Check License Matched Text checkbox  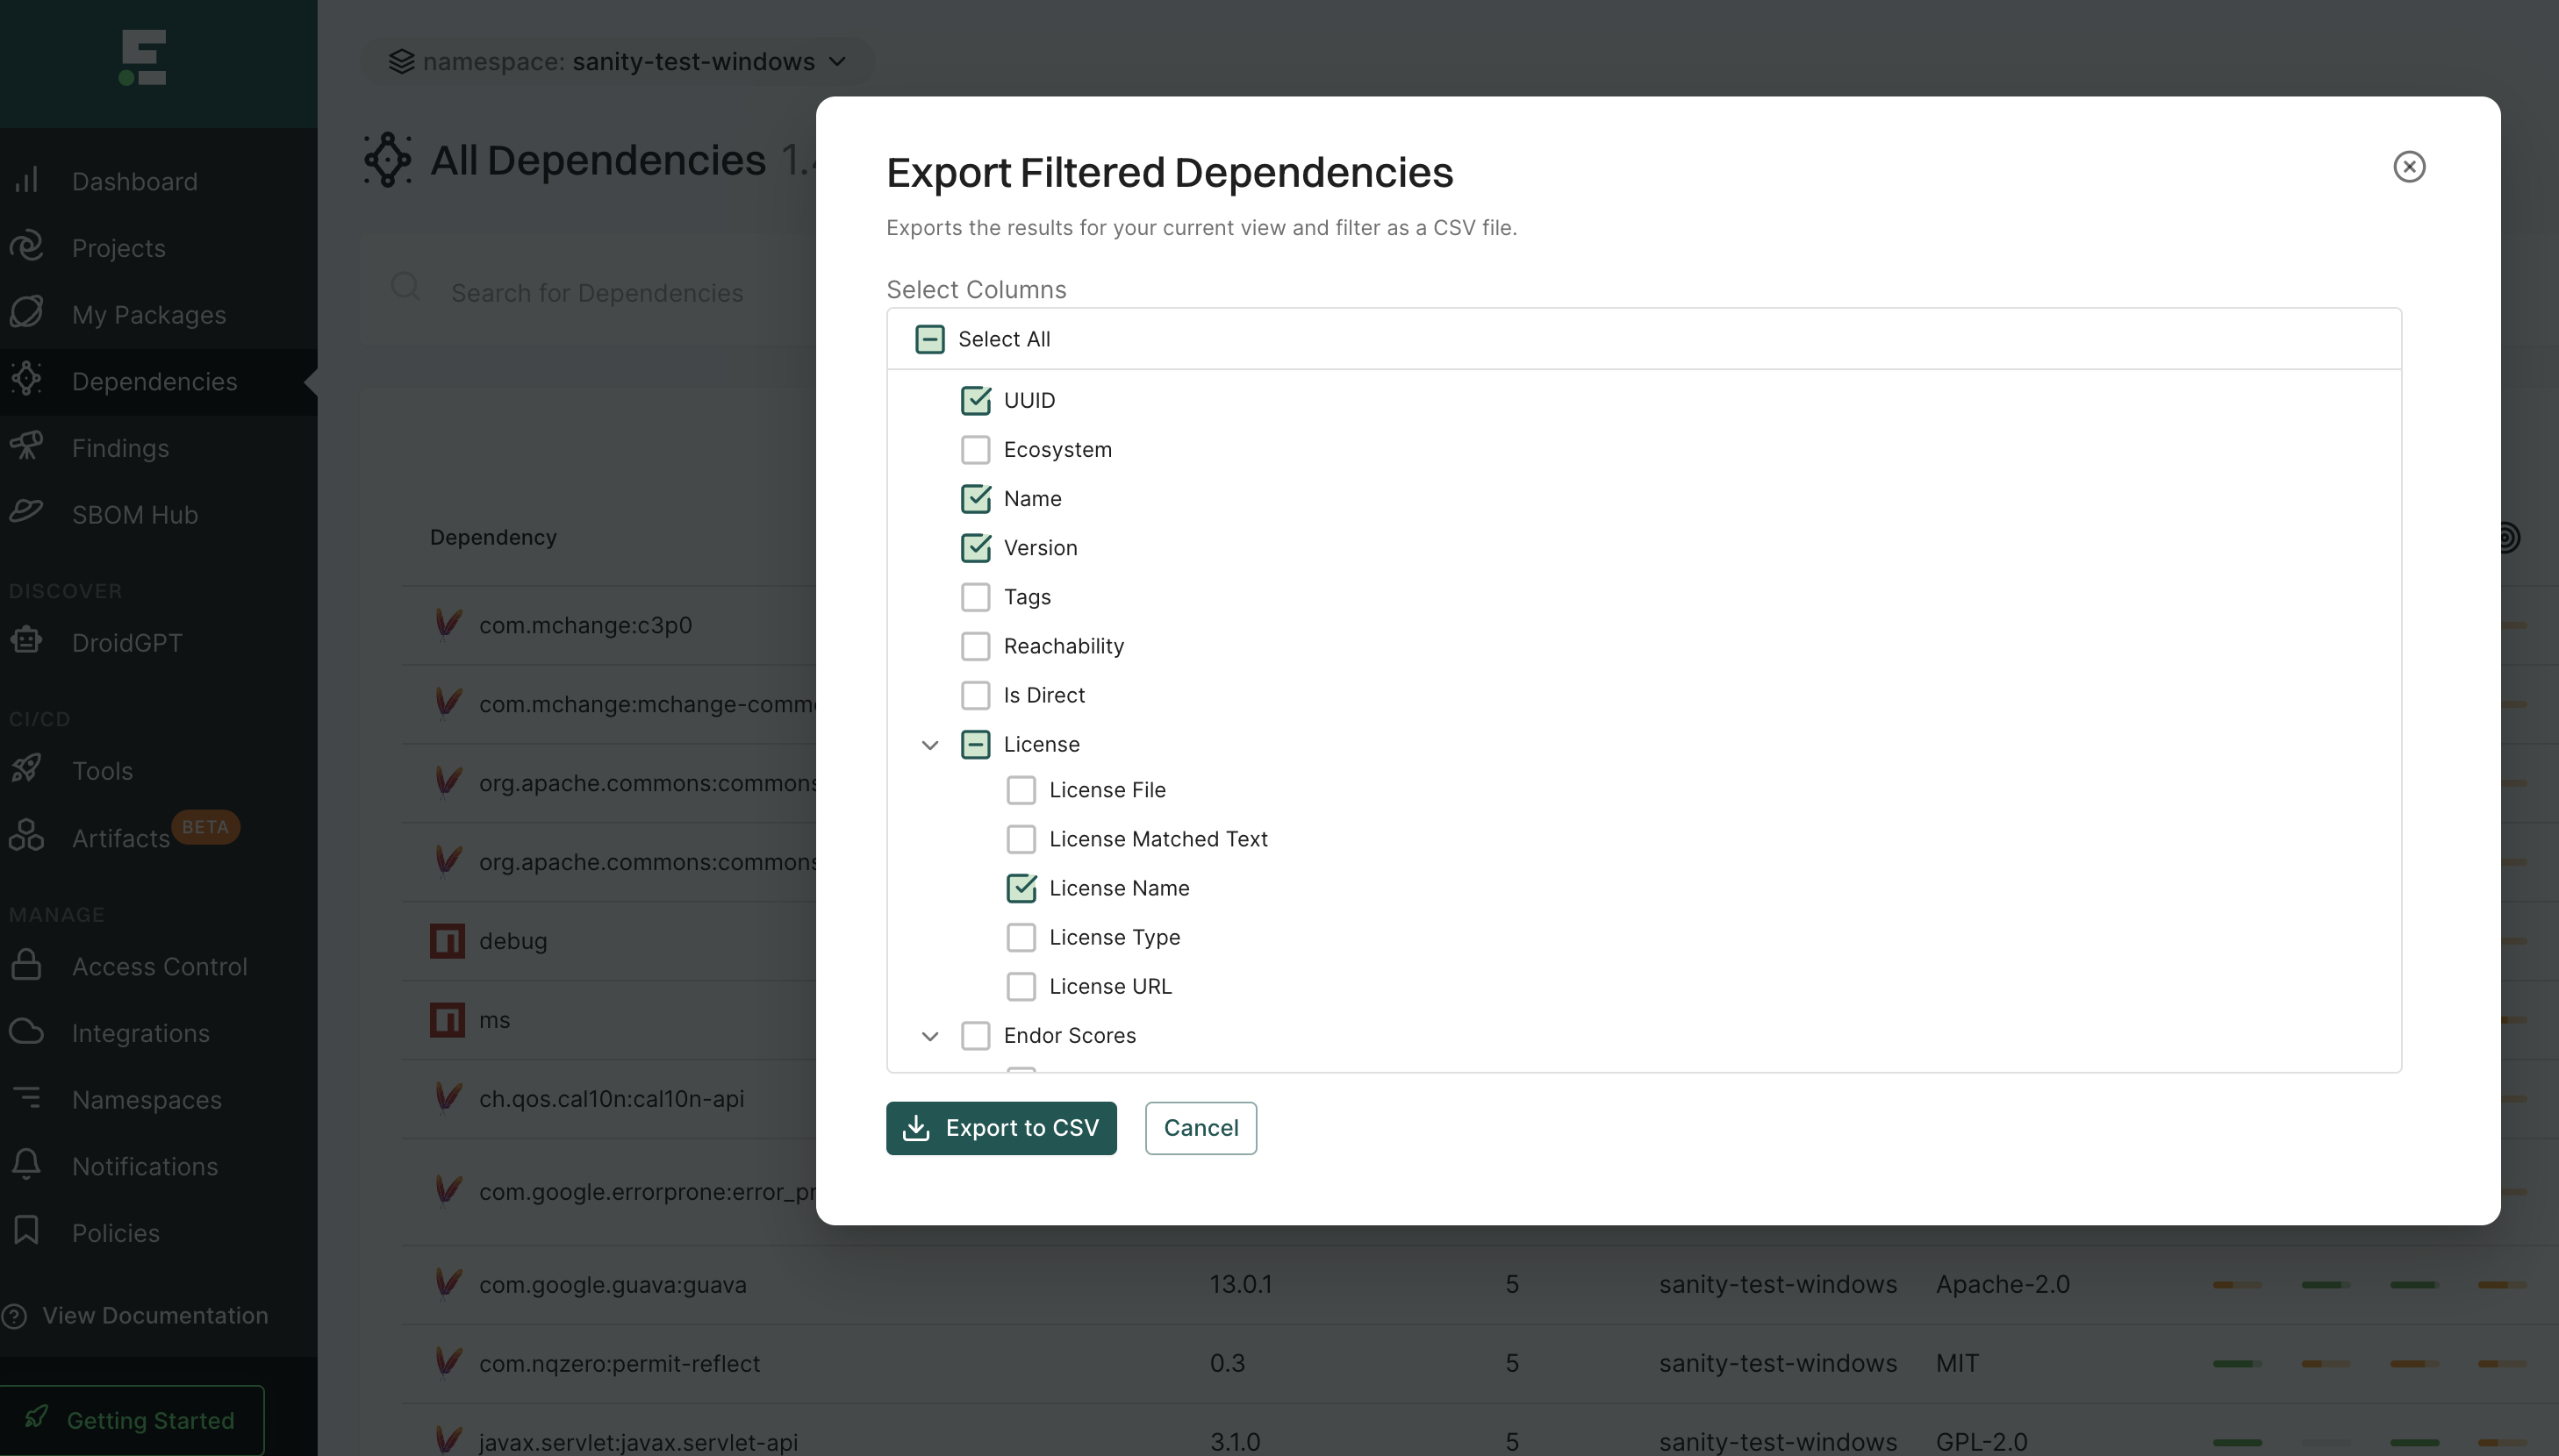point(1021,838)
